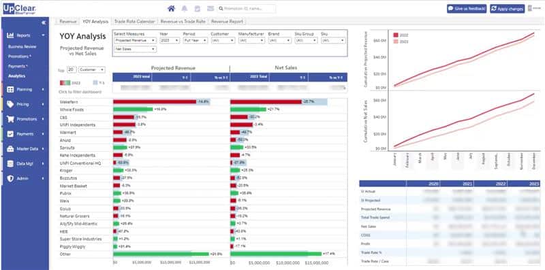545x270 pixels.
Task: Click the Admin shield icon in sidebar
Action: tap(10, 178)
